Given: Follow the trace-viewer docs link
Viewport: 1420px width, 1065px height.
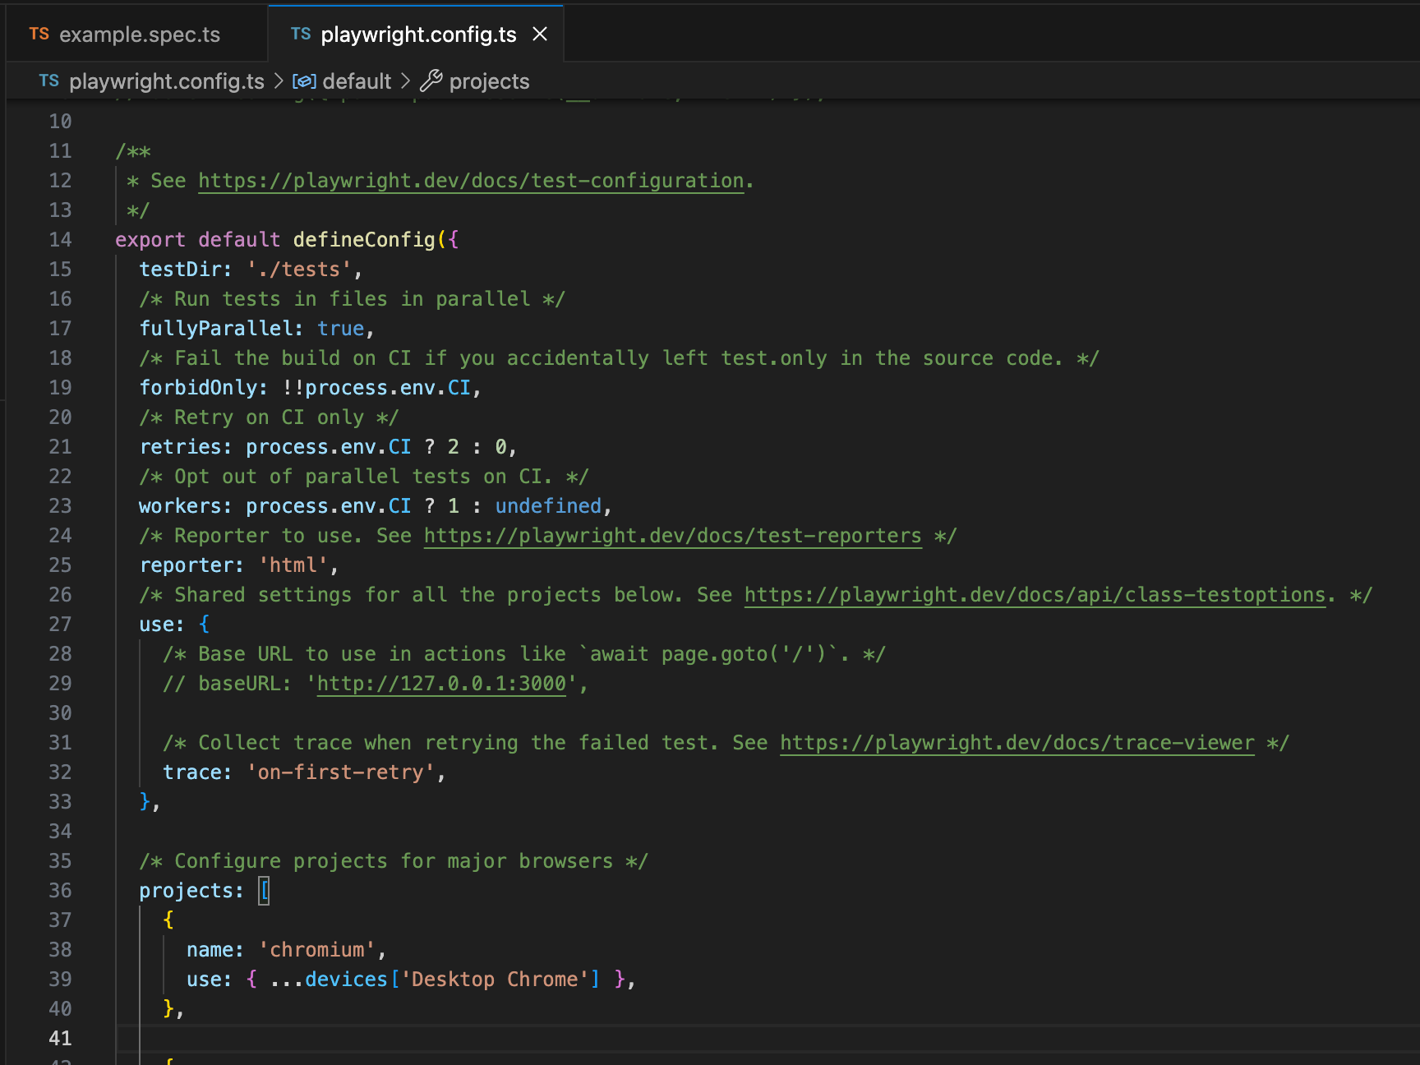Looking at the screenshot, I should [1017, 743].
